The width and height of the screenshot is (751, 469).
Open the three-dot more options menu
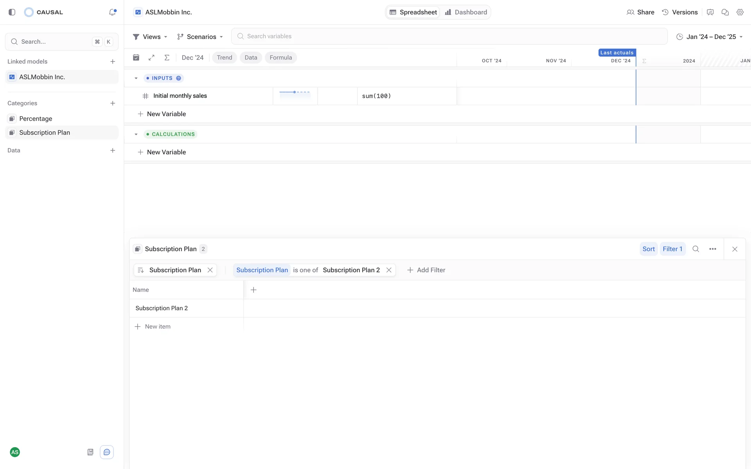(x=713, y=249)
